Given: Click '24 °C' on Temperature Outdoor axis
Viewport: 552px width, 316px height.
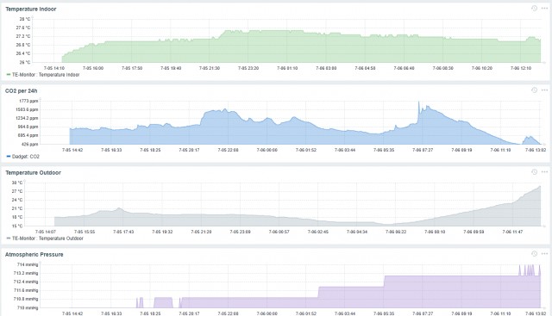Looking at the screenshot, I should (x=17, y=200).
